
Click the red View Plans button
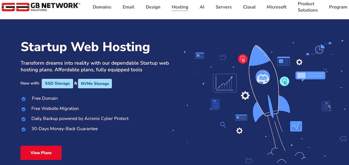click(41, 153)
